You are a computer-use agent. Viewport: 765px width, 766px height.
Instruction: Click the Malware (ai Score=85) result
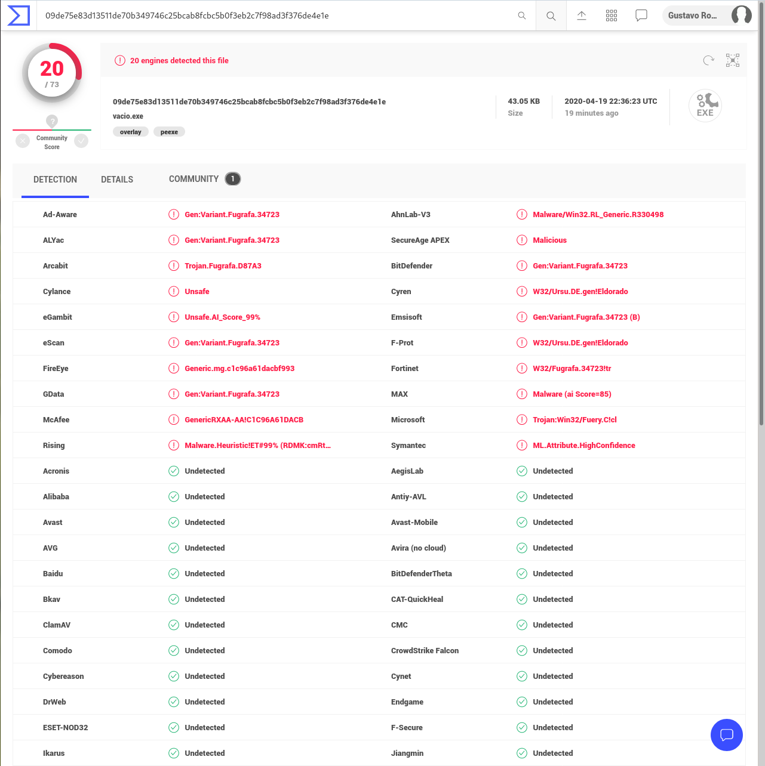572,394
